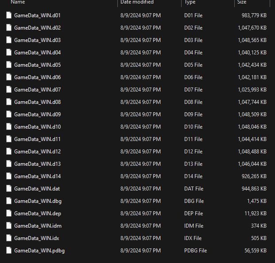The image size is (275, 263).
Task: Click the 1,047,670 KB size entry
Action: (251, 28)
